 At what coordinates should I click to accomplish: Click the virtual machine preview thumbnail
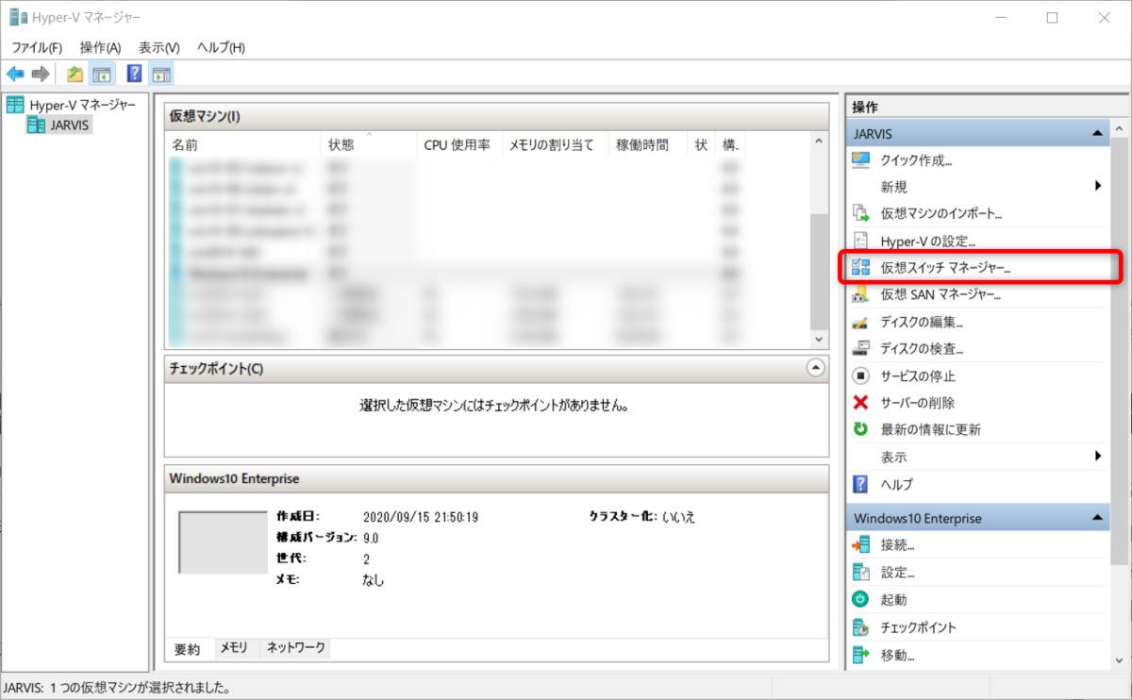pos(224,542)
